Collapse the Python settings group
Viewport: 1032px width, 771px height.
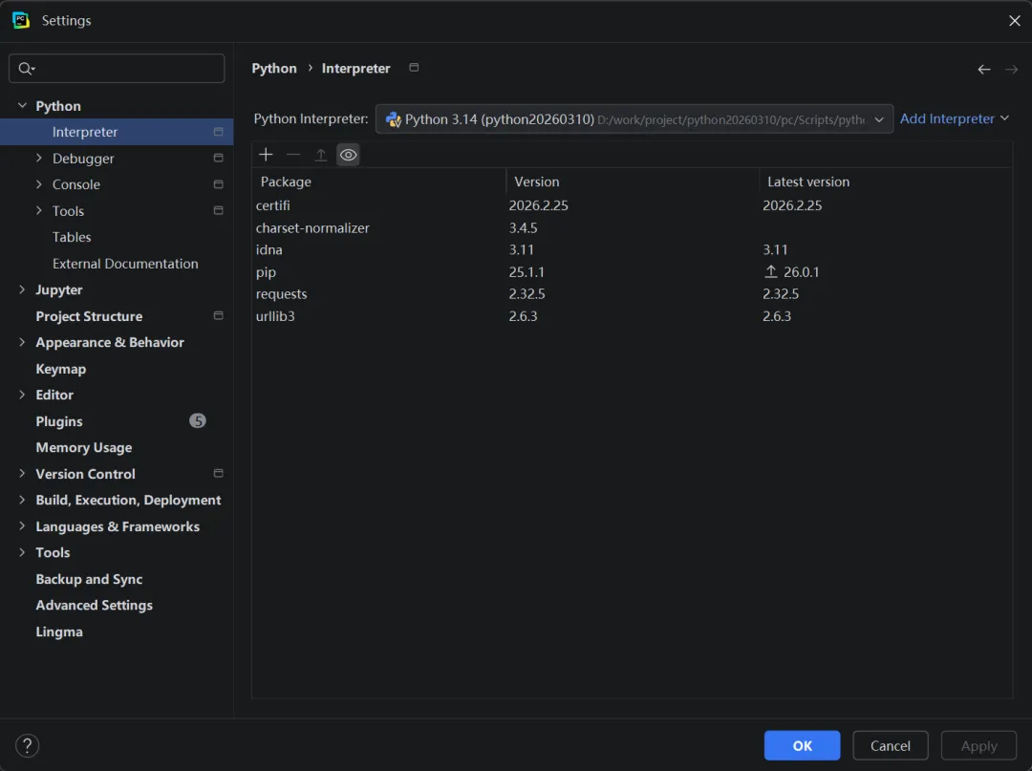[x=22, y=105]
